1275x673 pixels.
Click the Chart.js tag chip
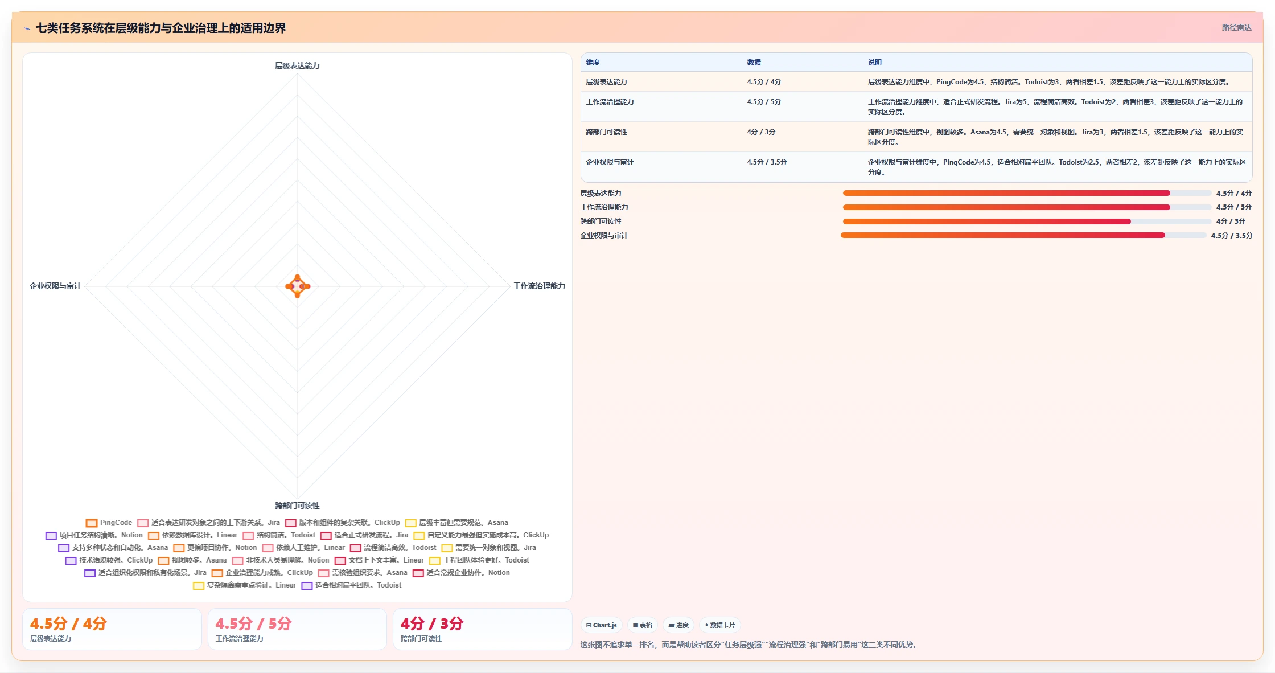(x=602, y=625)
